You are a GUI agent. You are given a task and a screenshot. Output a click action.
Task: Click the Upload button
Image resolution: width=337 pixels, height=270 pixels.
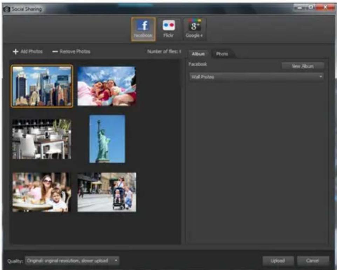(x=278, y=261)
